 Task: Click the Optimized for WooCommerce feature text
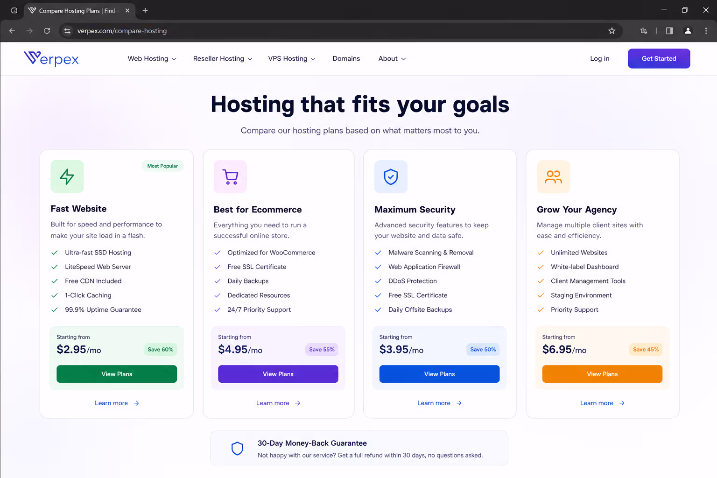271,253
